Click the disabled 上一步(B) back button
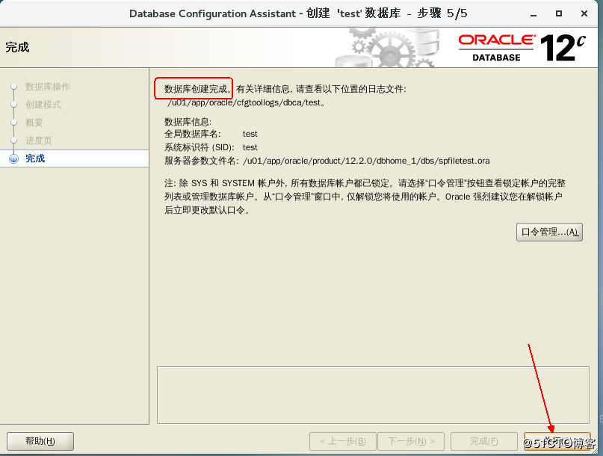 (343, 441)
